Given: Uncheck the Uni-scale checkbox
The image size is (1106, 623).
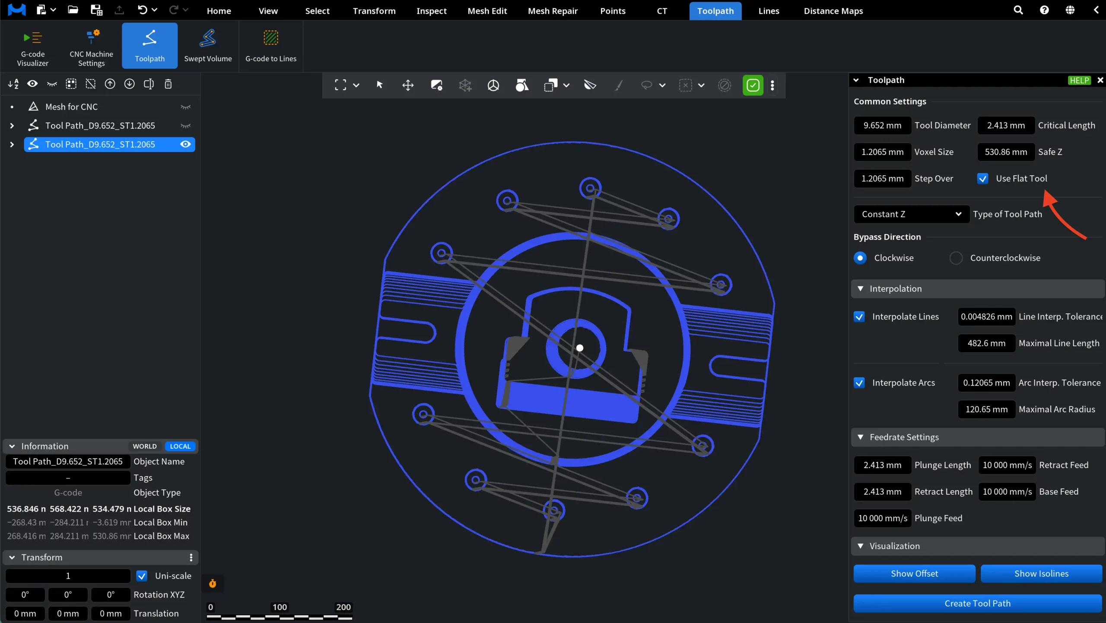Looking at the screenshot, I should (x=142, y=576).
